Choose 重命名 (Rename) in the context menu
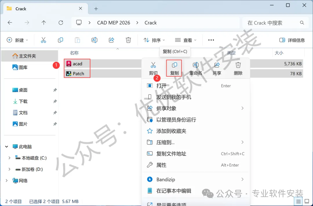Screen dimensions: 313x206 click(196, 68)
